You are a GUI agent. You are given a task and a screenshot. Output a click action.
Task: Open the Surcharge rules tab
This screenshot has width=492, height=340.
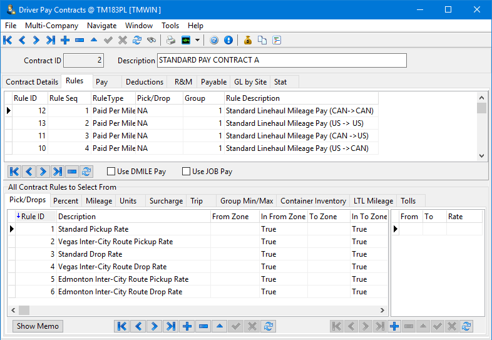point(166,201)
